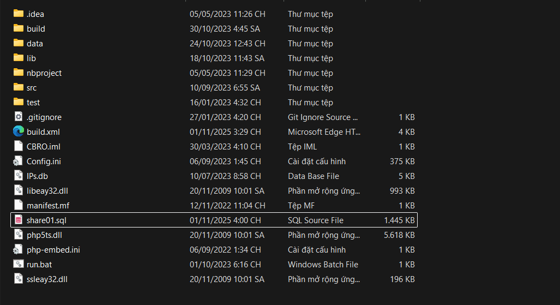
Task: Click the nbproject folder icon
Action: point(18,73)
